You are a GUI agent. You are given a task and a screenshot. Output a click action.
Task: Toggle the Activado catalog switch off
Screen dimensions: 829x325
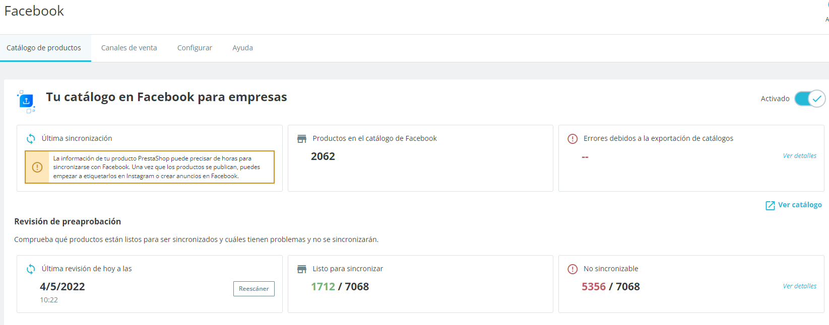809,99
